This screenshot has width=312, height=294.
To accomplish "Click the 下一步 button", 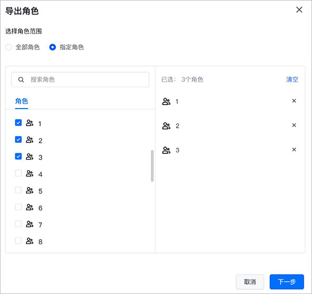I will [287, 282].
